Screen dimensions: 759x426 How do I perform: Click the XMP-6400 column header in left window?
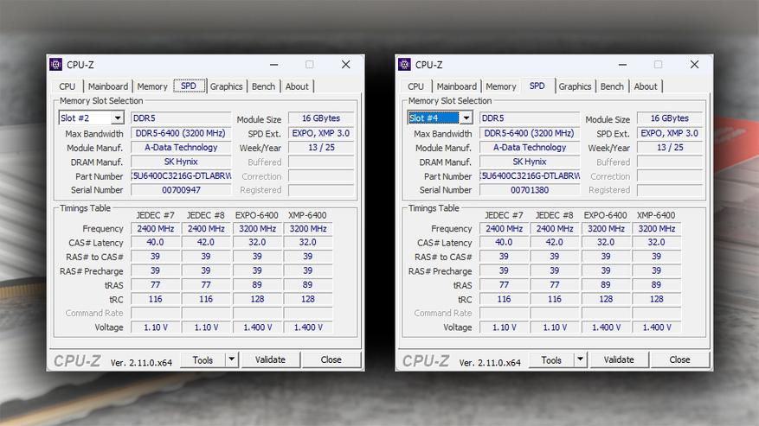click(307, 215)
